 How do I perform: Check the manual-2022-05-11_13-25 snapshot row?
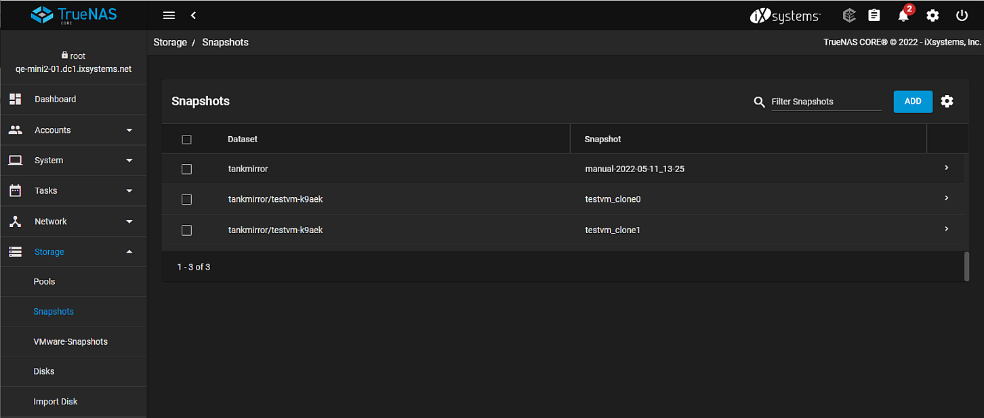point(187,169)
